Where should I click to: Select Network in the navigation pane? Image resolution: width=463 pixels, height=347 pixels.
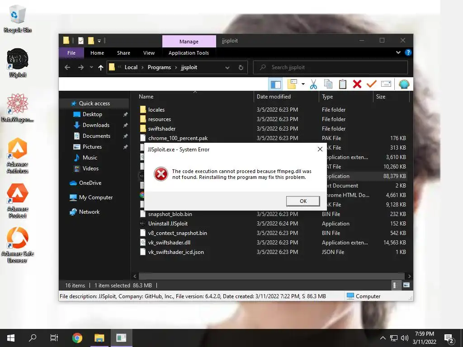point(89,212)
